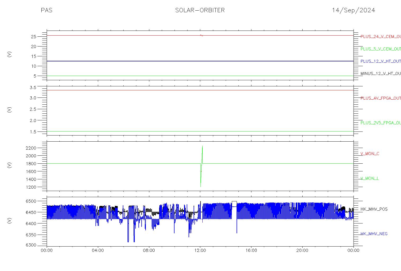Click the 1600 tick on the V_MON axis

coord(31,172)
